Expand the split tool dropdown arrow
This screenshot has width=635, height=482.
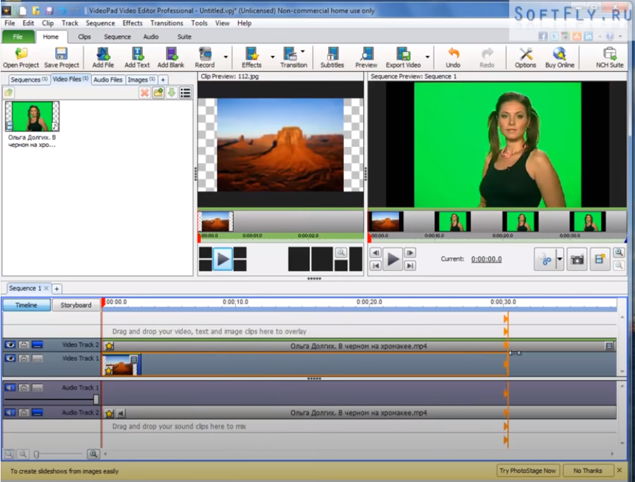pos(560,259)
